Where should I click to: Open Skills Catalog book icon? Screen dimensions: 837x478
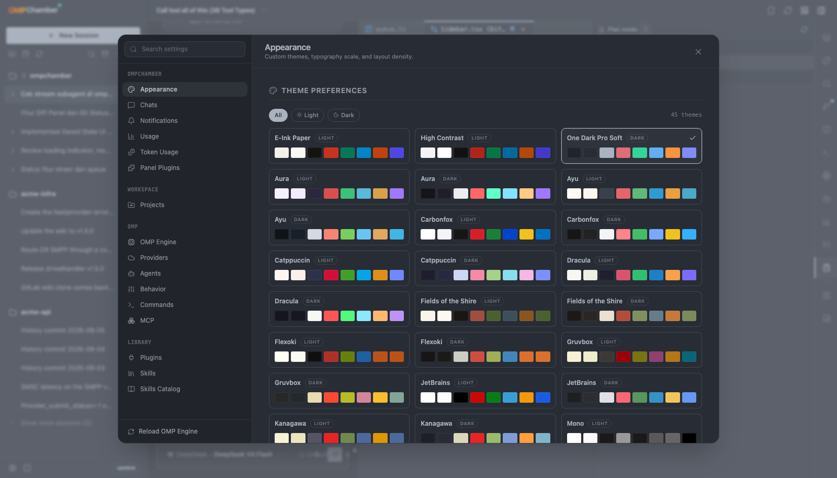pyautogui.click(x=131, y=389)
